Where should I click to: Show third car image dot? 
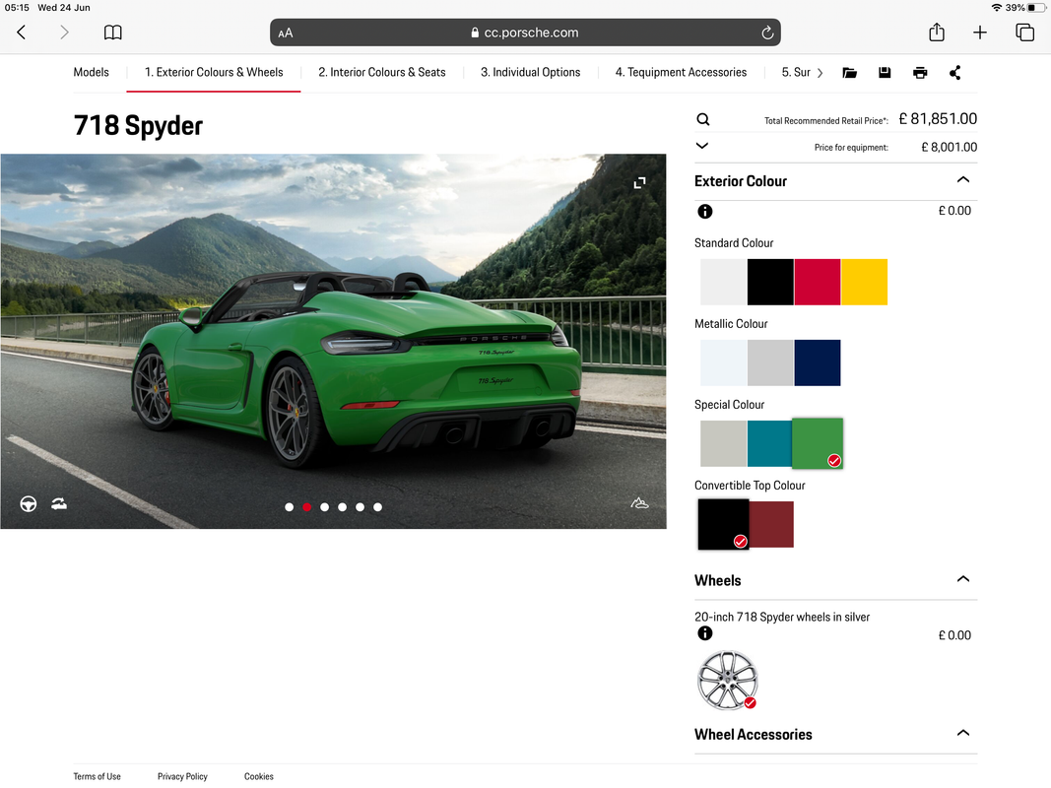point(324,507)
